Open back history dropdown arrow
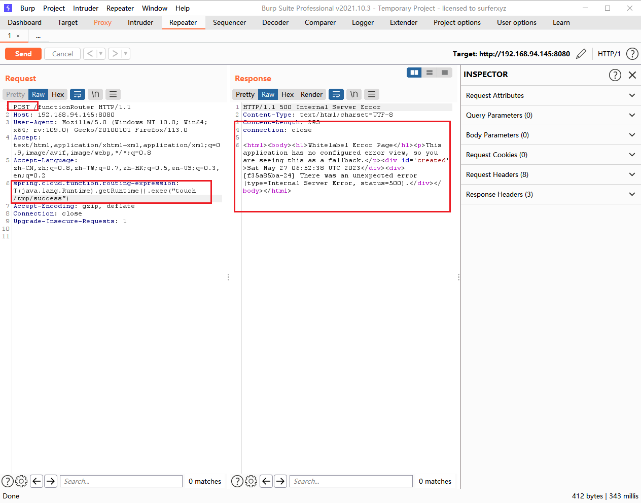The width and height of the screenshot is (641, 503). 101,54
